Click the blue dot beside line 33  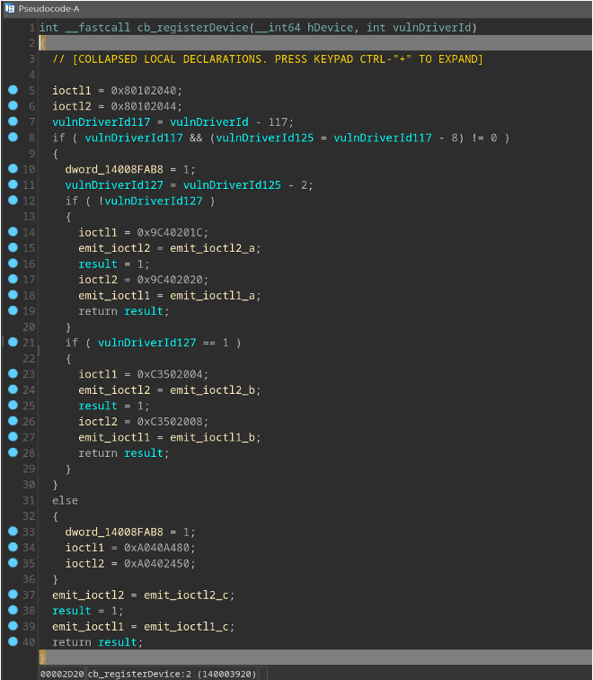[x=13, y=532]
